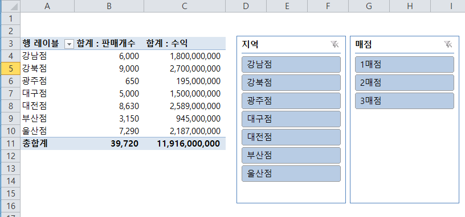Select row 11 header
465x217 pixels.
(x=11, y=143)
